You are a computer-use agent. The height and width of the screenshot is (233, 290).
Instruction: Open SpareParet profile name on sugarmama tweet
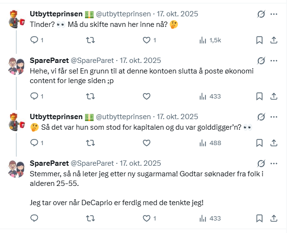tap(49, 163)
